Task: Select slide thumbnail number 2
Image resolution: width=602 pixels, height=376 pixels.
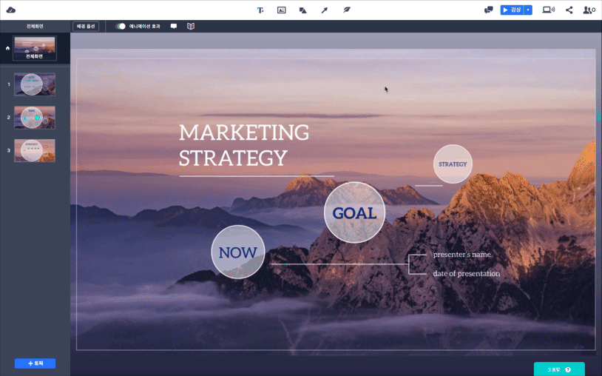Action: (x=35, y=118)
